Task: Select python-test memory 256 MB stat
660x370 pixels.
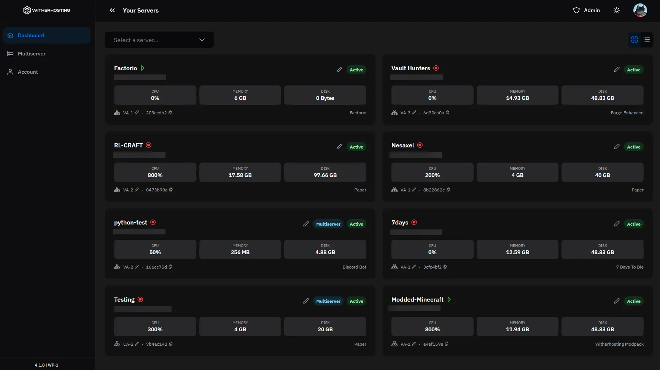Action: pos(240,249)
